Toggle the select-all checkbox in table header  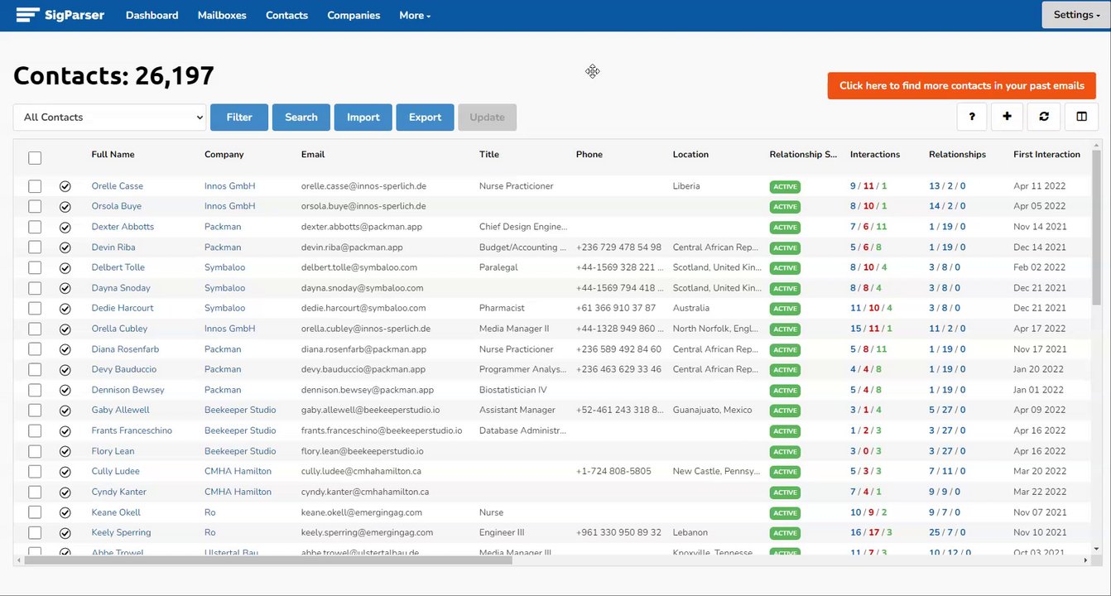click(35, 157)
